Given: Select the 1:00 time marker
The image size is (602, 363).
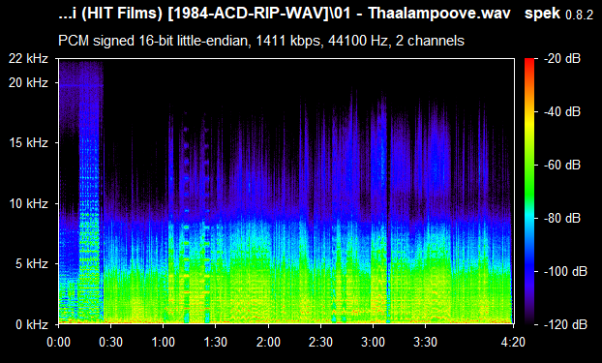Looking at the screenshot, I should (164, 342).
